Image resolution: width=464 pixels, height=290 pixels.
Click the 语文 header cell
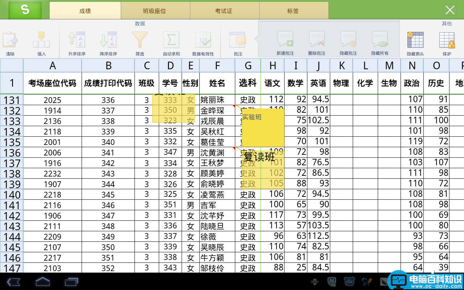coord(273,83)
